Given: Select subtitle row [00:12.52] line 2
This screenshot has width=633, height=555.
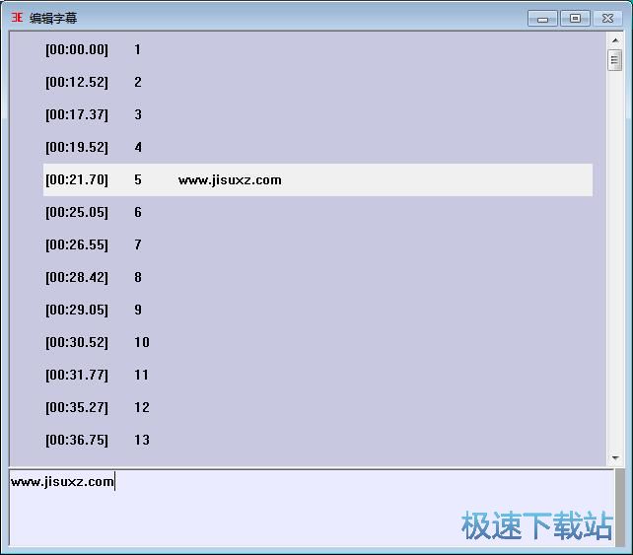Looking at the screenshot, I should [317, 83].
